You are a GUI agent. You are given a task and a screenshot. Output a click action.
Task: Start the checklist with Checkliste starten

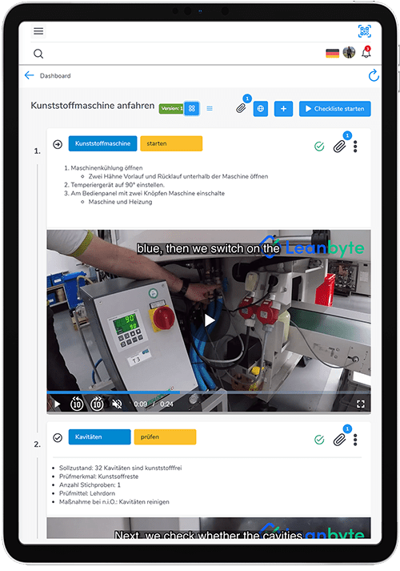335,109
